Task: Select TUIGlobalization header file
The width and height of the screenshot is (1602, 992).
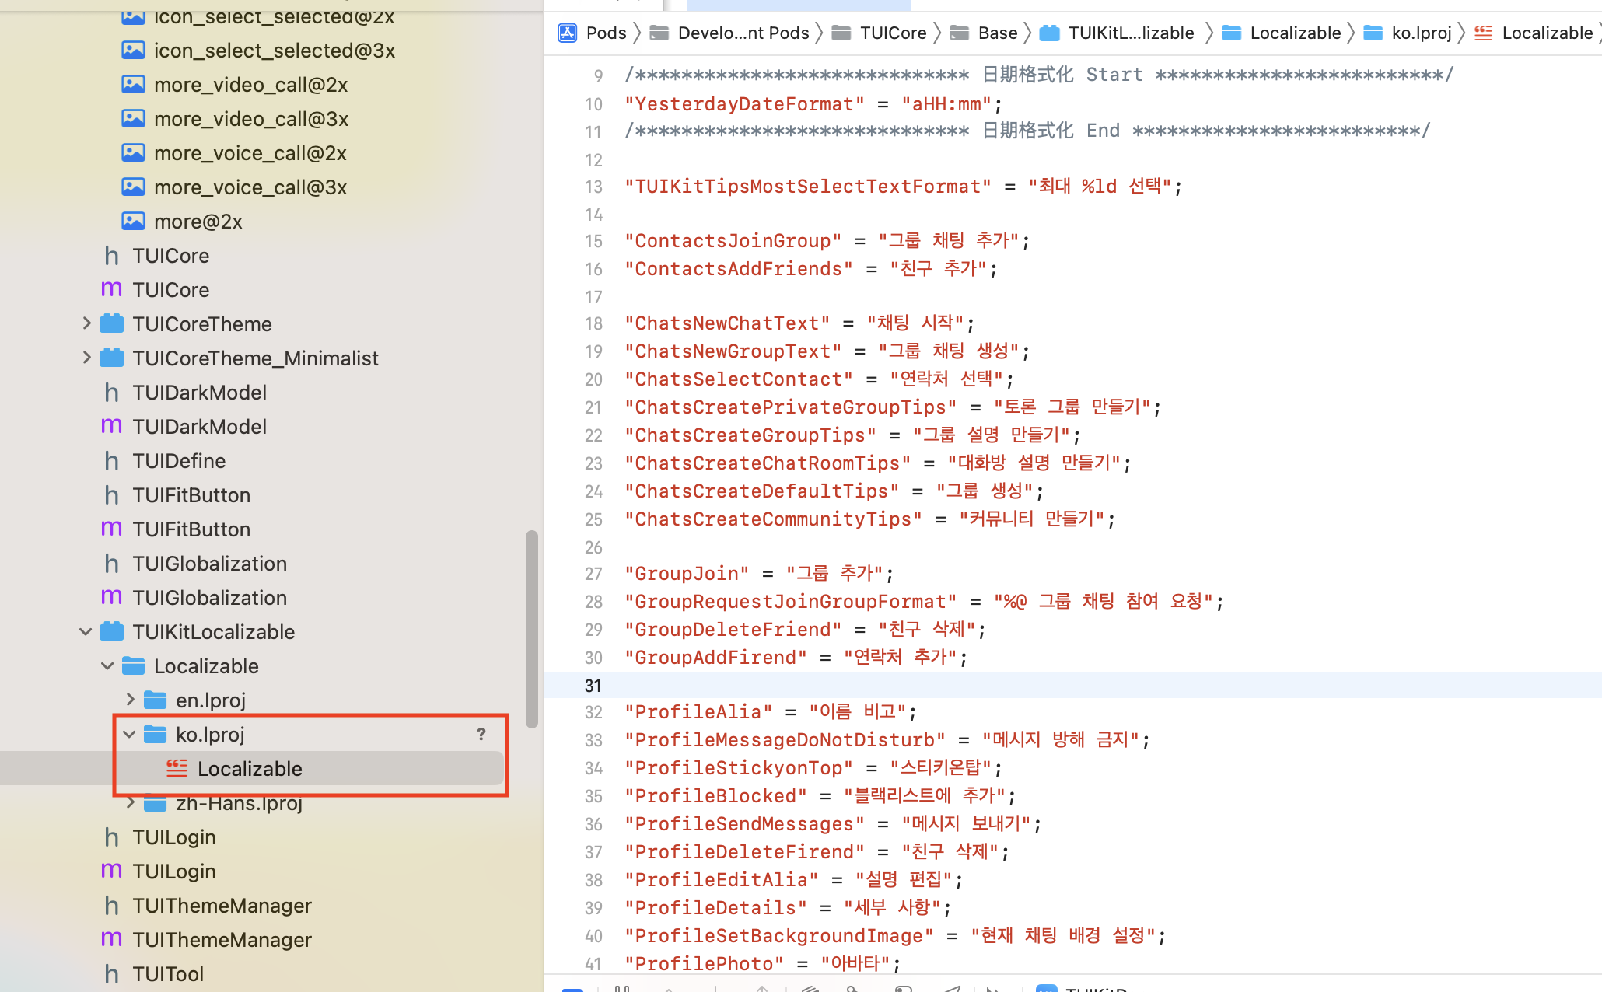Action: [209, 564]
